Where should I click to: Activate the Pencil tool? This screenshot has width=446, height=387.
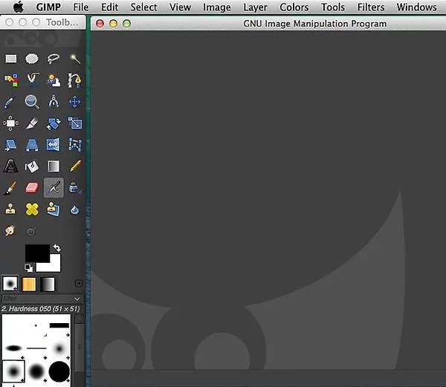76,166
